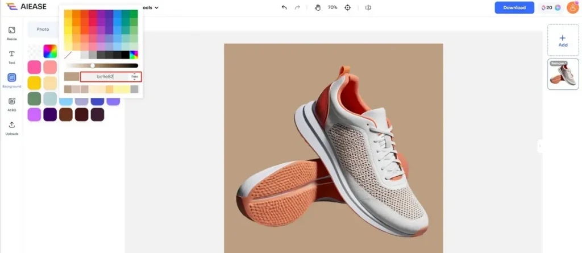Undo the last action
The height and width of the screenshot is (253, 582).
(x=284, y=8)
